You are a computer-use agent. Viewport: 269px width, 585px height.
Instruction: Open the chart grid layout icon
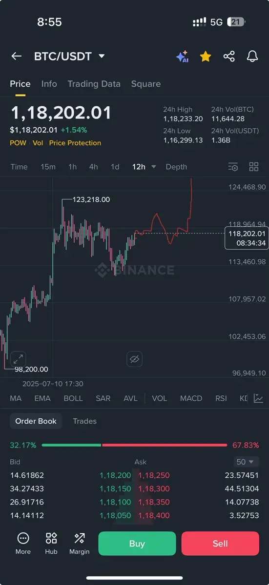pos(254,167)
